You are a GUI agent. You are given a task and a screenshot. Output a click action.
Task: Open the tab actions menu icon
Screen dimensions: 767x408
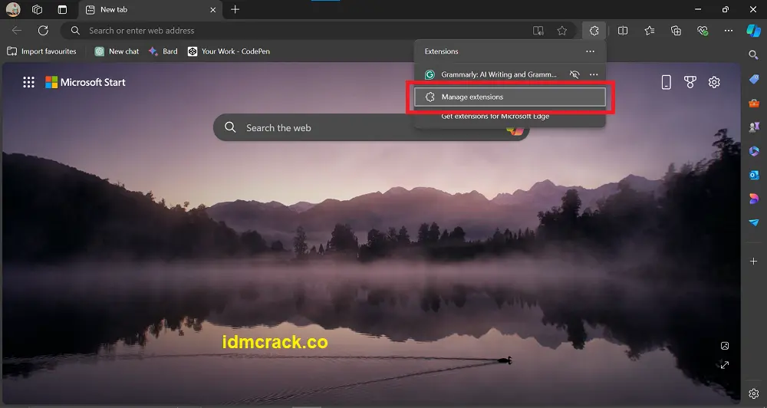click(62, 9)
